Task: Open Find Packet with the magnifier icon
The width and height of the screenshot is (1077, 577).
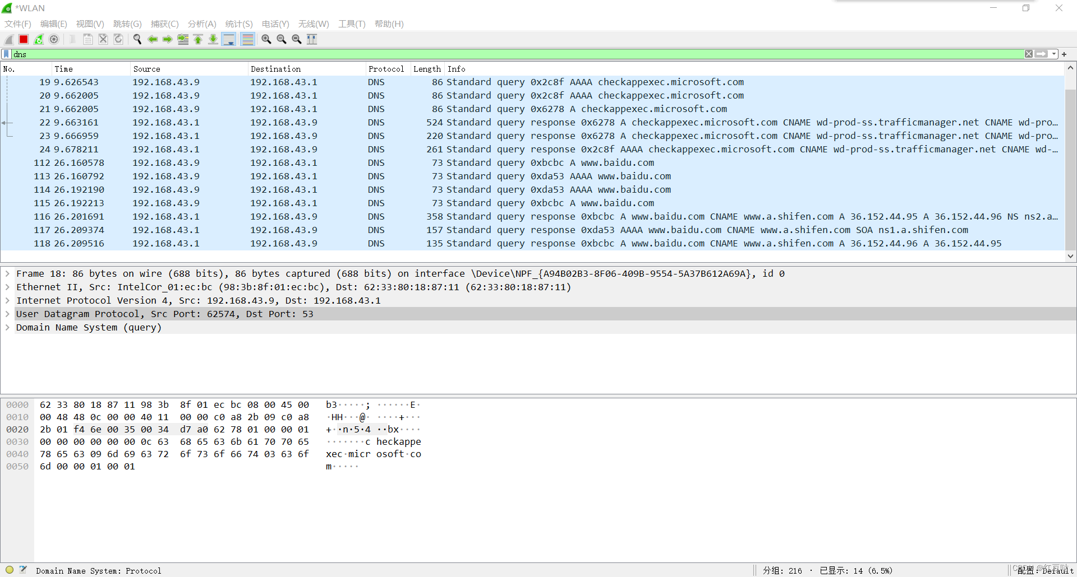Action: [x=137, y=39]
